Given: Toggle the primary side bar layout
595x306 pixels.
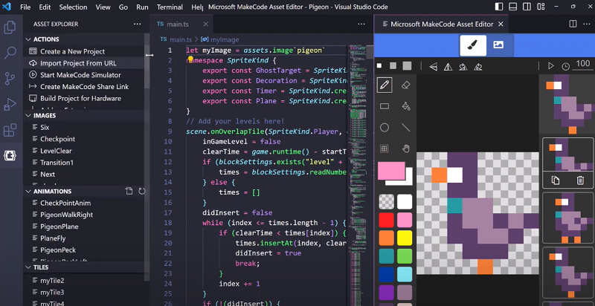Looking at the screenshot, I should (x=499, y=7).
